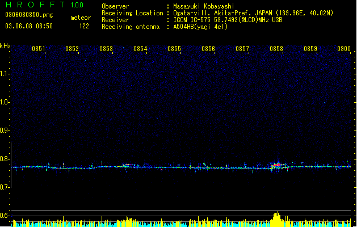Click the 'Observer' field label

pos(115,6)
